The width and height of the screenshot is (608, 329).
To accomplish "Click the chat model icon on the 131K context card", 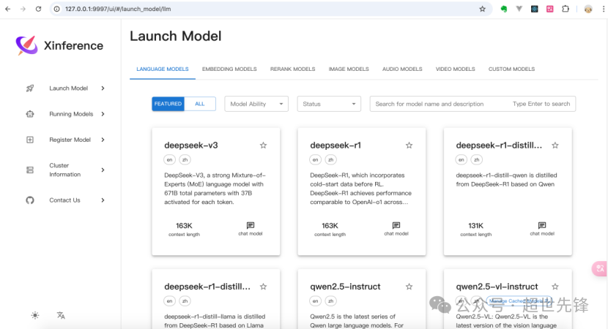I will pos(542,225).
